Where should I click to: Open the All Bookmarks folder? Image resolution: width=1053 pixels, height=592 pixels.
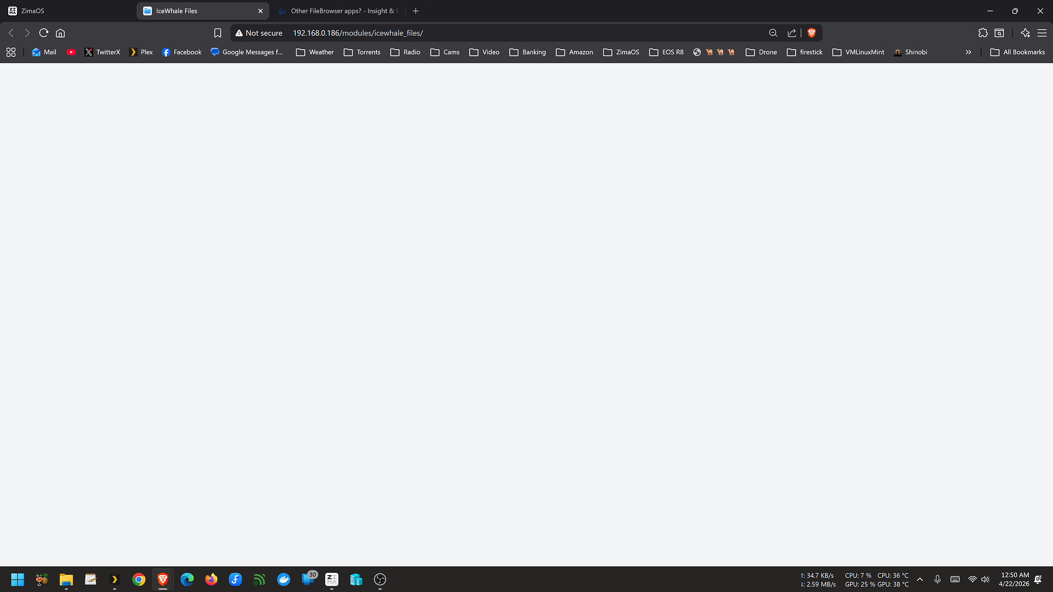pyautogui.click(x=1017, y=52)
